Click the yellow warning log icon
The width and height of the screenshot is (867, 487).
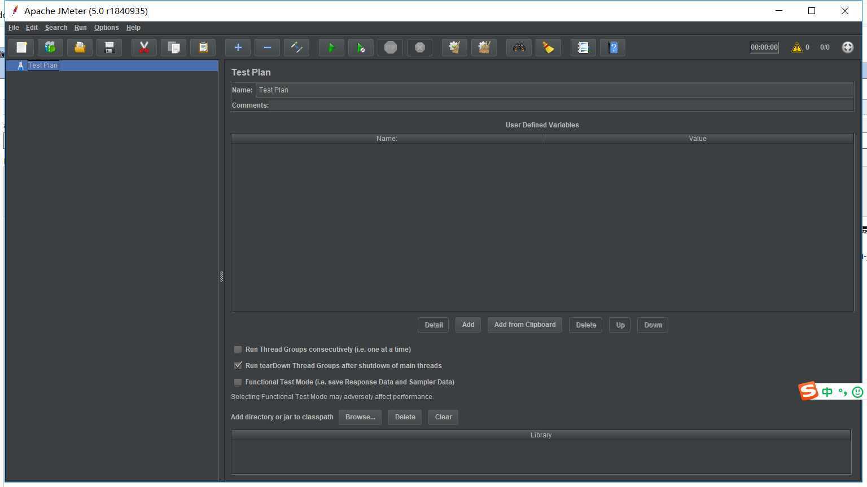coord(796,47)
